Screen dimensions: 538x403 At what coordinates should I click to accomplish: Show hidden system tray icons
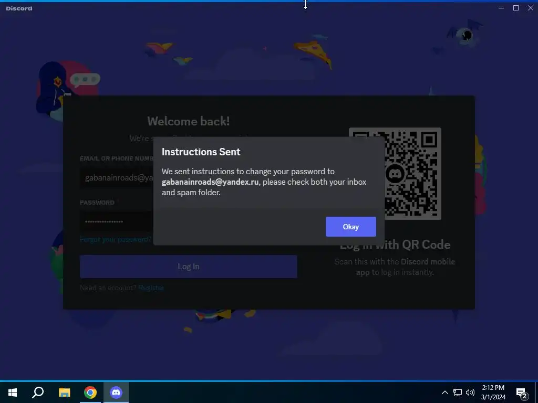444,393
